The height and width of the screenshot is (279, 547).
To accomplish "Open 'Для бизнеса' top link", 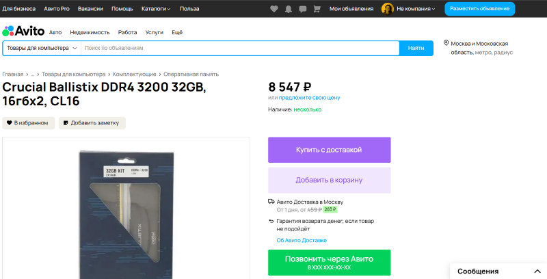I will [x=19, y=9].
